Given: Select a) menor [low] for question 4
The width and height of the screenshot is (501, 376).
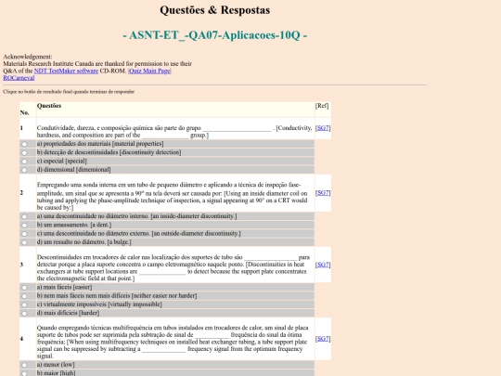Looking at the screenshot, I should click(24, 365).
